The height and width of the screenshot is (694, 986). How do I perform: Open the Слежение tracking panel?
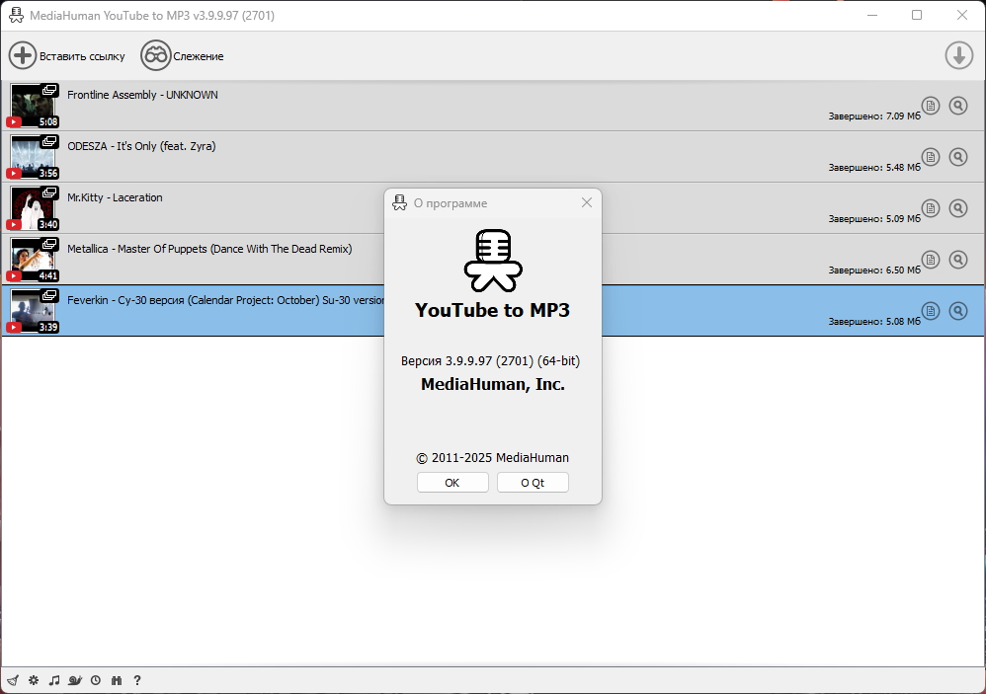(x=183, y=56)
